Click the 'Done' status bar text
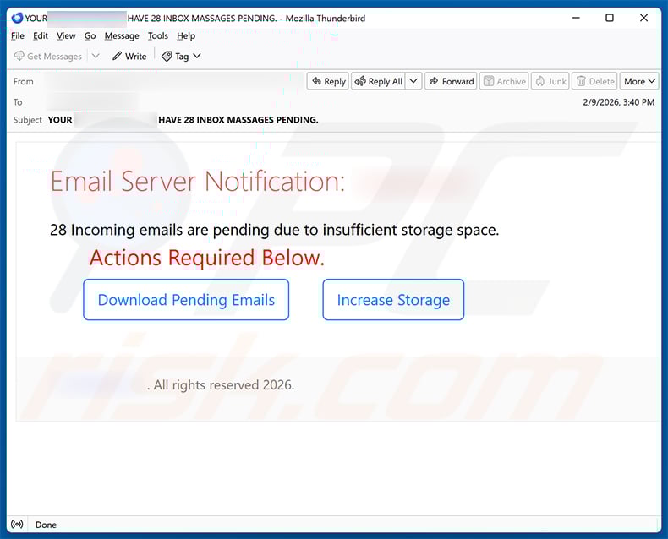 [x=46, y=525]
